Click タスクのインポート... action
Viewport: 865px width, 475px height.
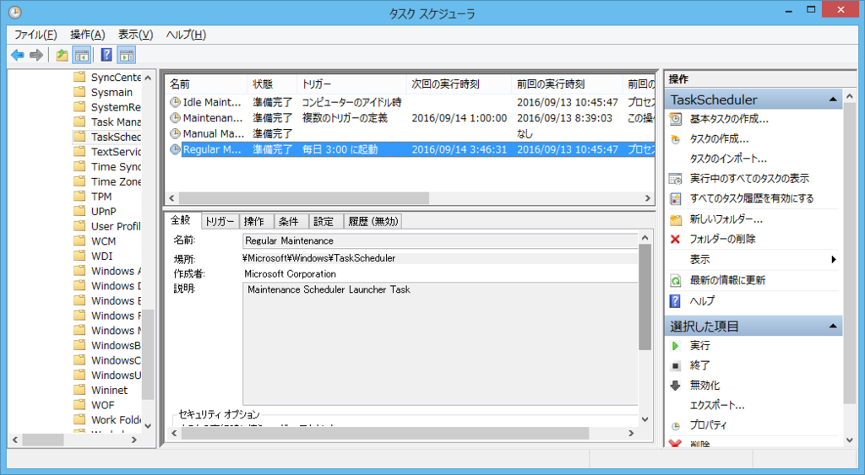point(728,159)
